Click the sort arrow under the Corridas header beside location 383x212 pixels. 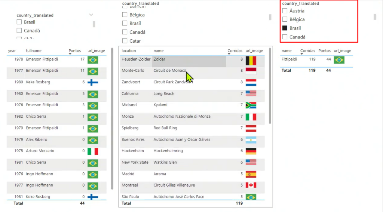pos(229,54)
